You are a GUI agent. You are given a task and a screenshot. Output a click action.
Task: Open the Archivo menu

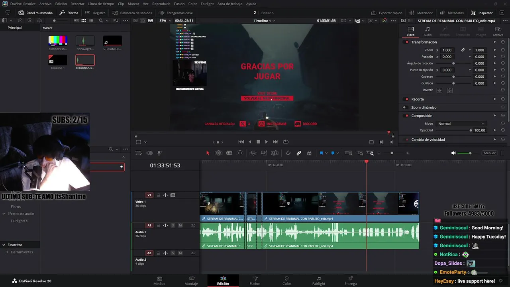coord(45,4)
